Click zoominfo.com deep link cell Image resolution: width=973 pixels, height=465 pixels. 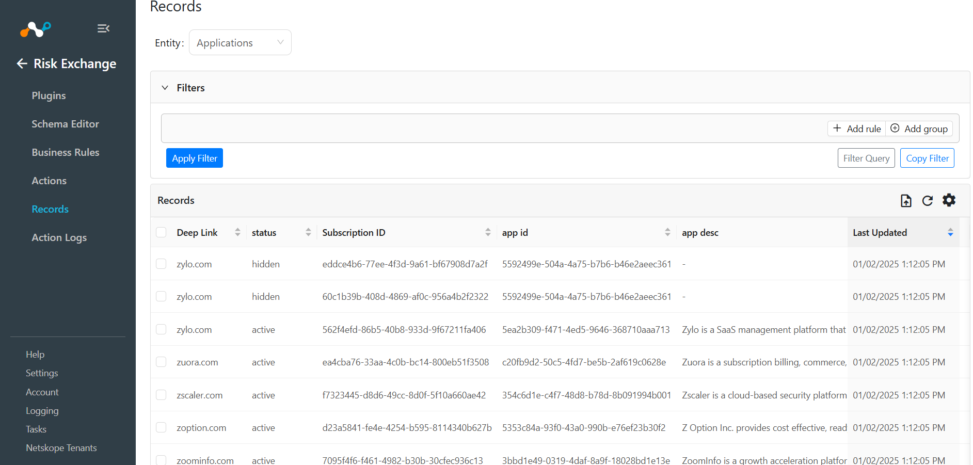(x=205, y=460)
